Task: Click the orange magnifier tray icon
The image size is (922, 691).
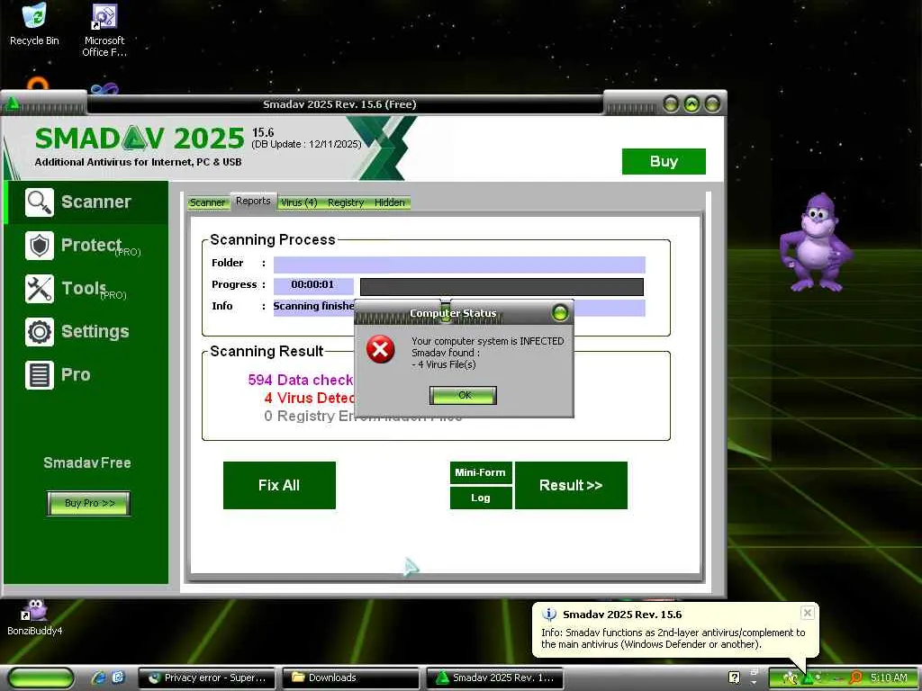Action: [856, 678]
